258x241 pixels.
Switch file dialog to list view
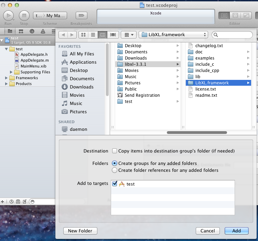(x=93, y=35)
